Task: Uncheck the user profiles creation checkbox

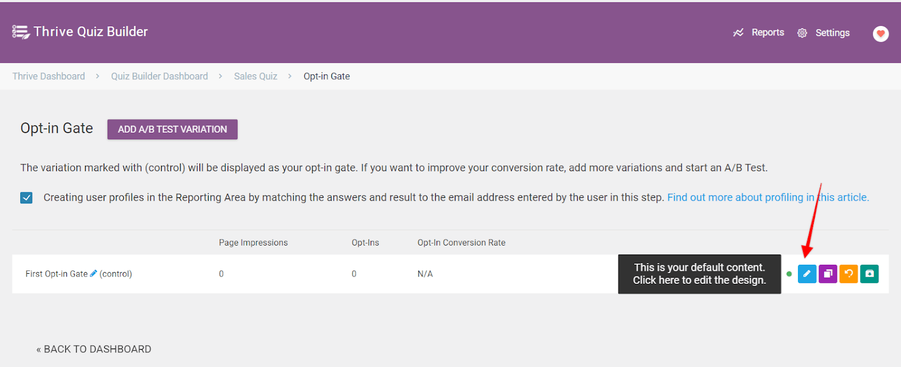Action: click(x=26, y=198)
